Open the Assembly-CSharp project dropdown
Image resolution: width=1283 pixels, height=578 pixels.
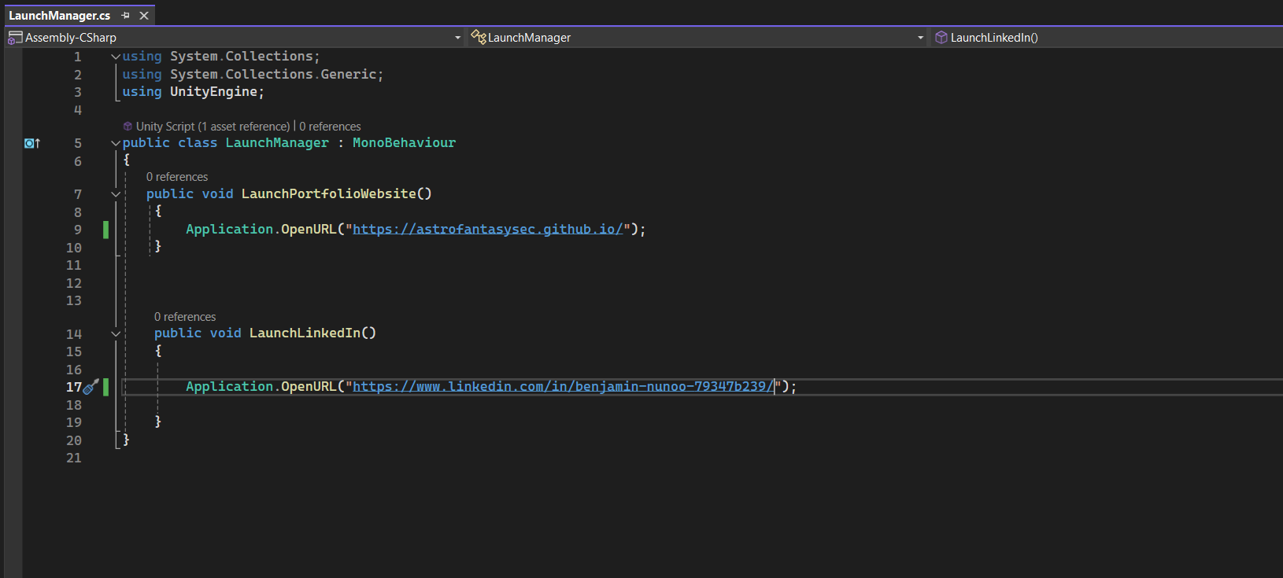(x=458, y=38)
